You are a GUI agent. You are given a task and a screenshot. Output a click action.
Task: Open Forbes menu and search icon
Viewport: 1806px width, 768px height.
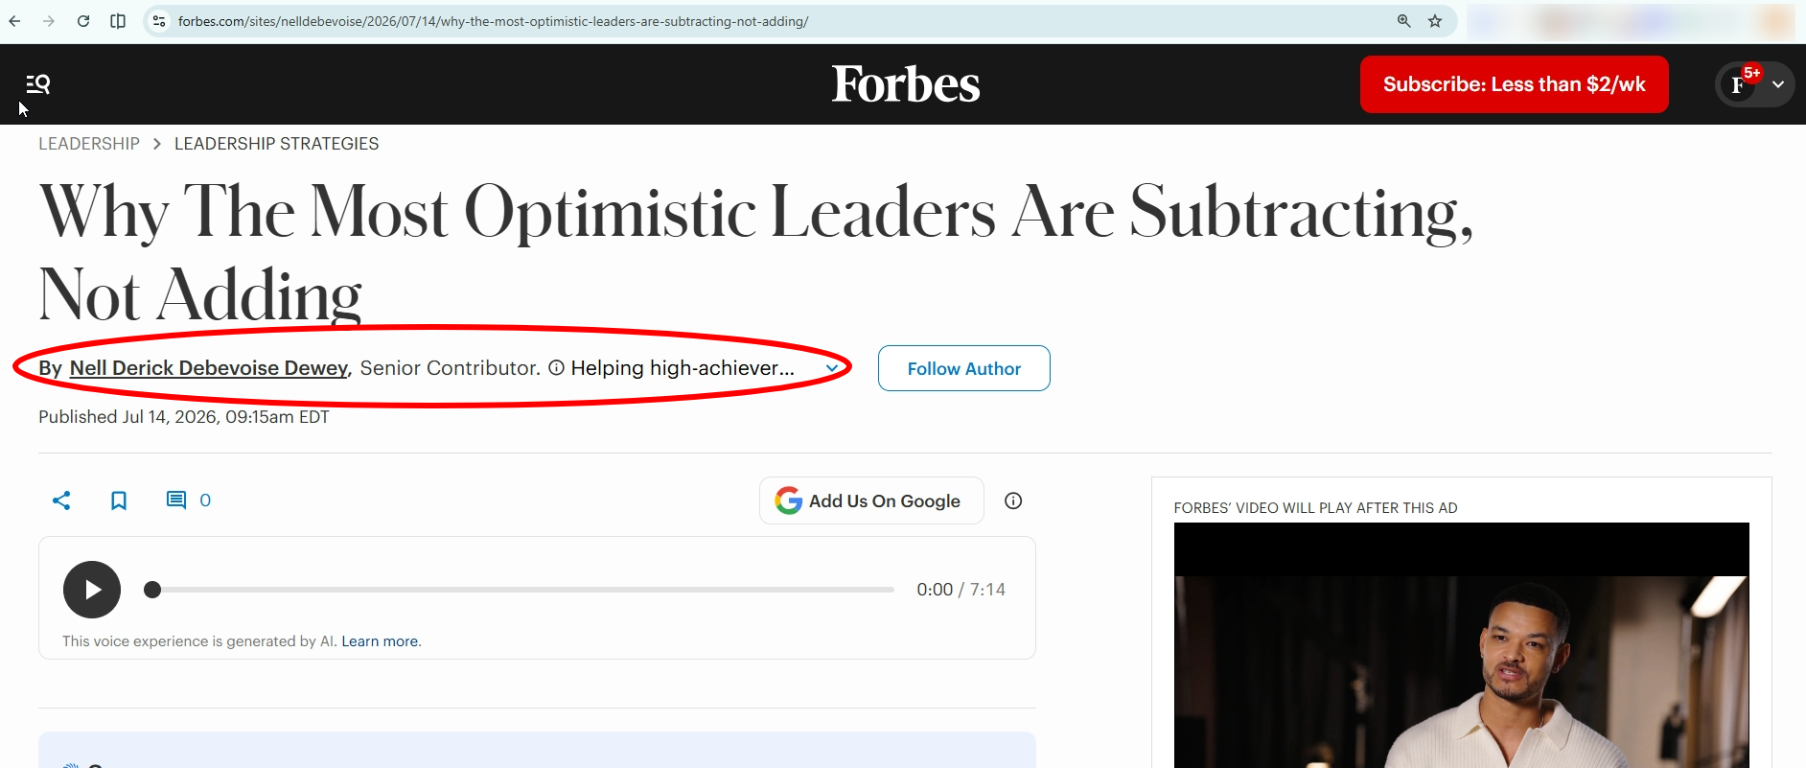37,84
